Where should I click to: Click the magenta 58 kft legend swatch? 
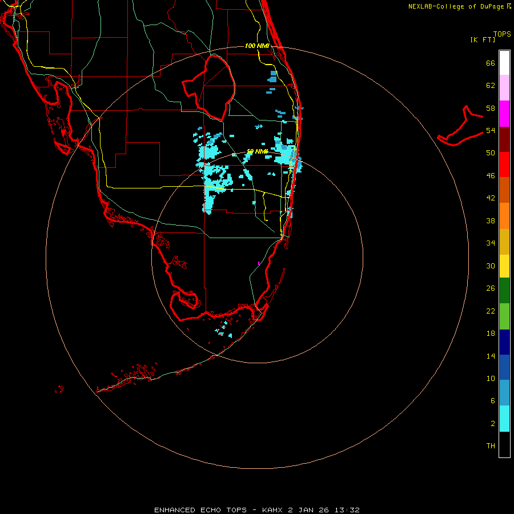tap(504, 114)
